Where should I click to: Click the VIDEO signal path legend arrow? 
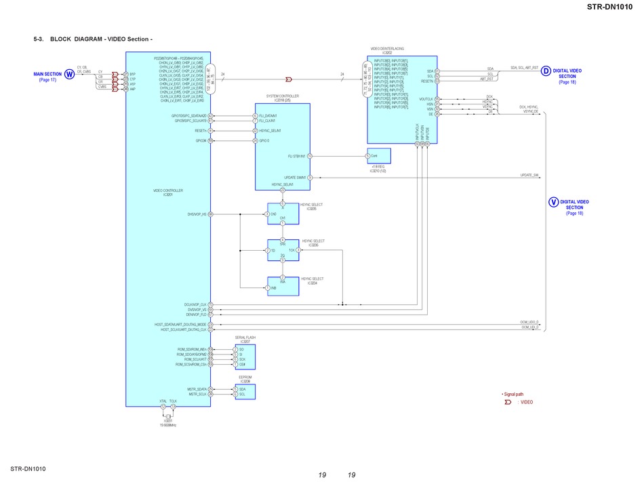(508, 403)
